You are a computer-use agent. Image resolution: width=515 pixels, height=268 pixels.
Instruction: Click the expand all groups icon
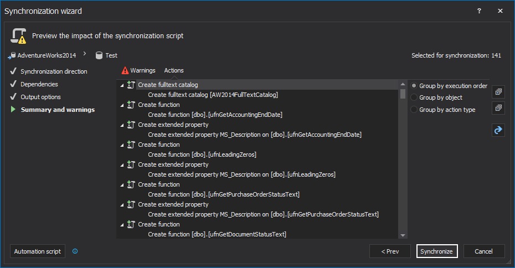click(x=498, y=92)
